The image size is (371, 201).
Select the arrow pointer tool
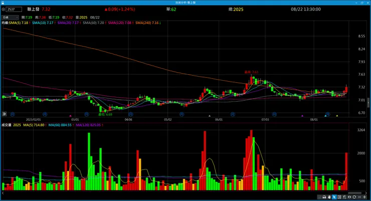point(334,197)
